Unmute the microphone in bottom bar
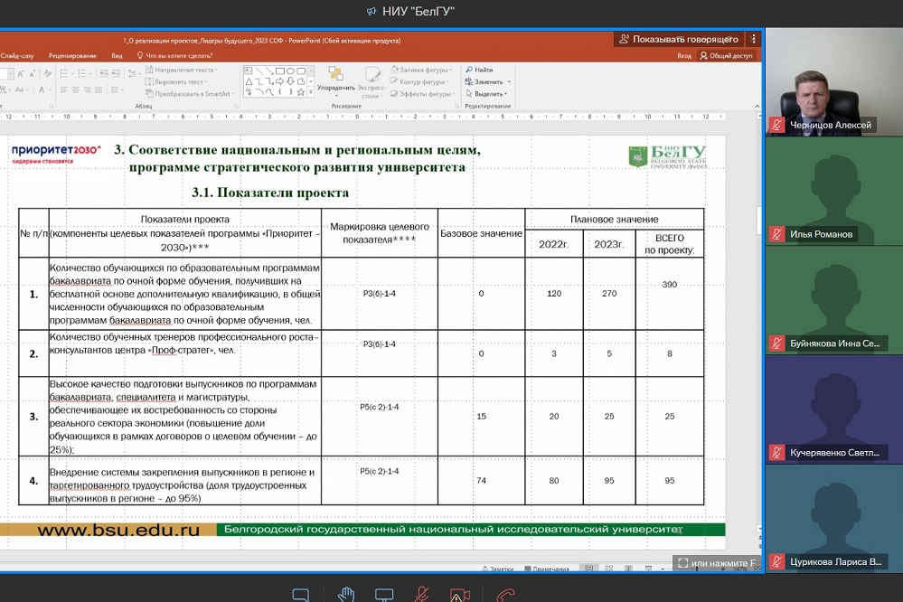Viewport: 903px width, 602px height. 421,594
